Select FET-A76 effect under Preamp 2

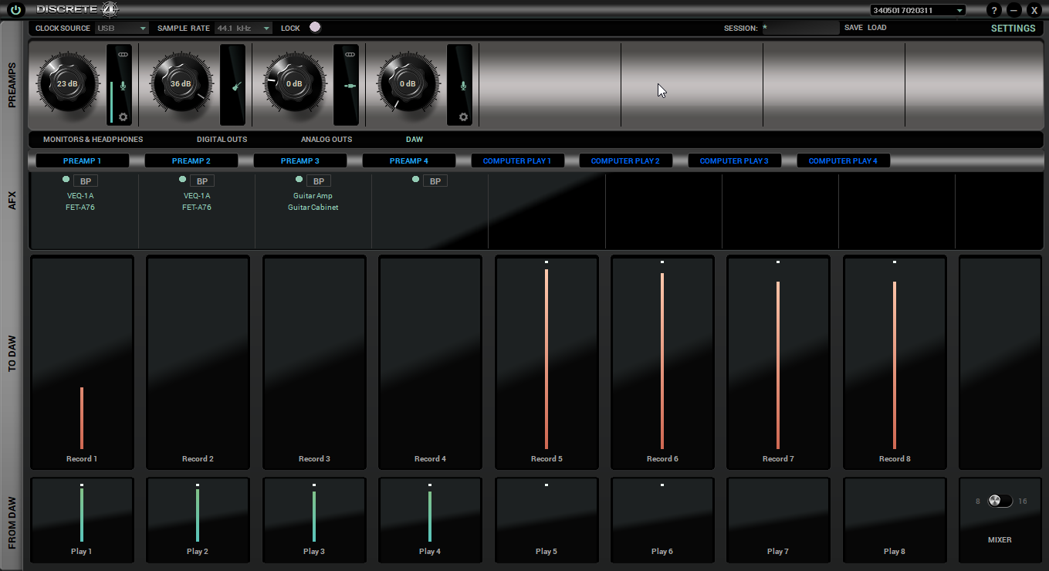pos(198,208)
